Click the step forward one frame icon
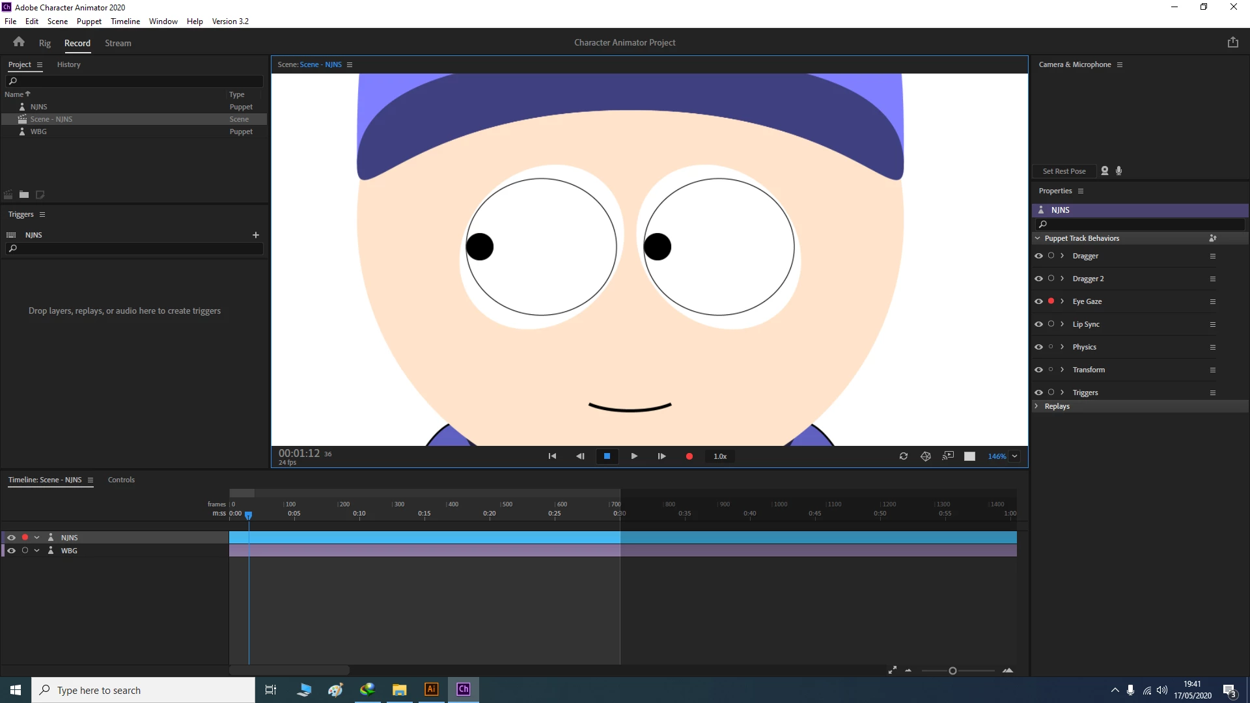The width and height of the screenshot is (1250, 703). click(x=661, y=456)
